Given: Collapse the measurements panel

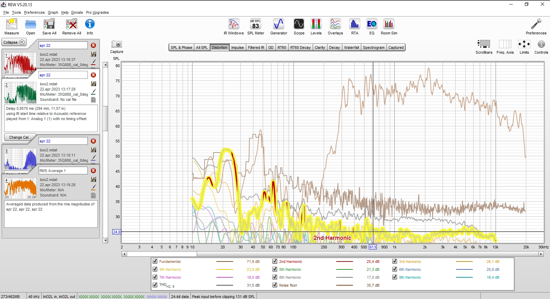Looking at the screenshot, I should pos(14,42).
